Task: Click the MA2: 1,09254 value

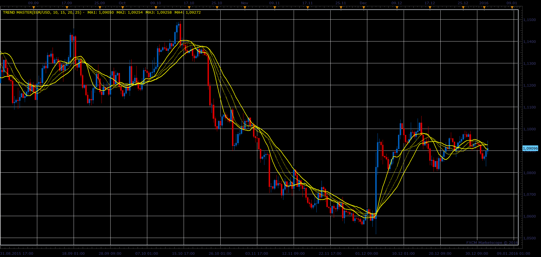Action: click(130, 12)
